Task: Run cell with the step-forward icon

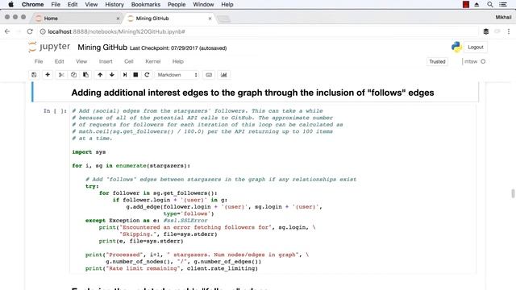Action: 125,75
